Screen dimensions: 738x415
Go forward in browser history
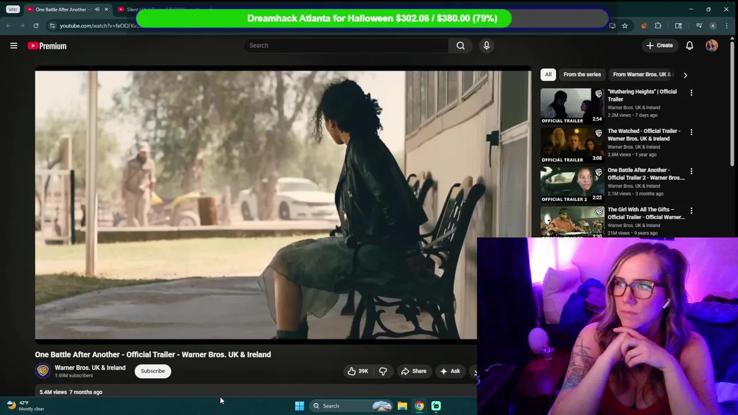tap(22, 25)
